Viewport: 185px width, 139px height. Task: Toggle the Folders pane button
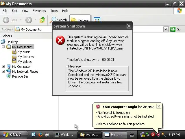pyautogui.click(x=80, y=18)
